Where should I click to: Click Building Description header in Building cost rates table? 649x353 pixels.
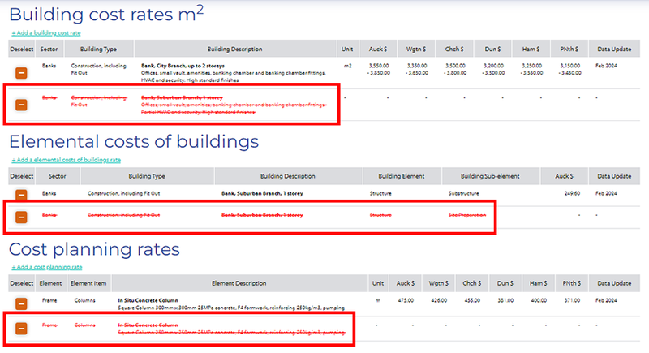234,49
